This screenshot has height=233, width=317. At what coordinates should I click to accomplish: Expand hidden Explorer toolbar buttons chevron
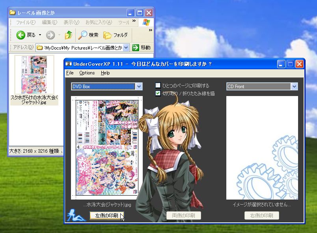tap(150, 30)
